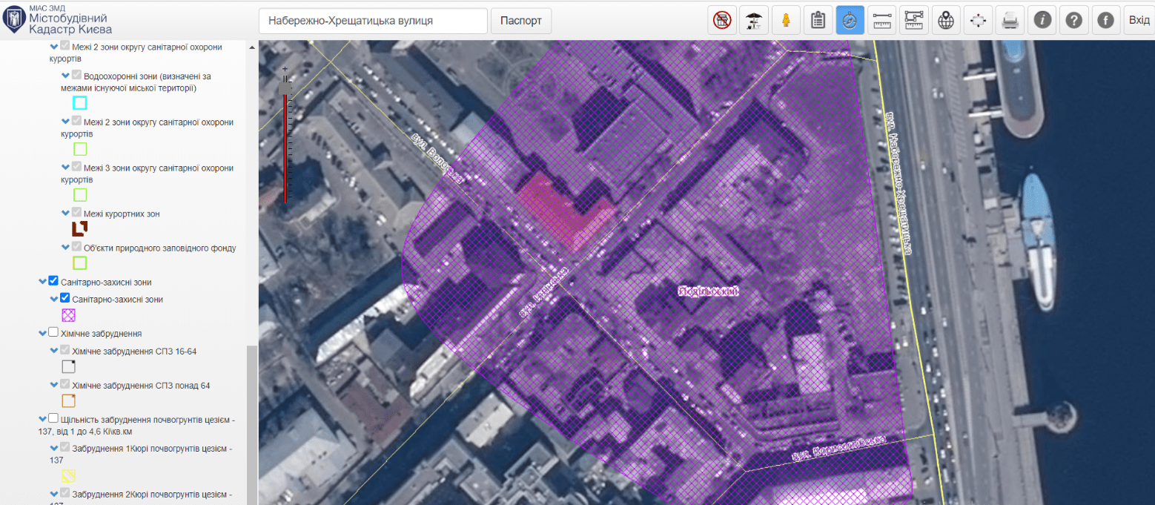The width and height of the screenshot is (1155, 505).
Task: Collapse Об'єкти природного заповідного фонду arrow
Action: pyautogui.click(x=65, y=248)
